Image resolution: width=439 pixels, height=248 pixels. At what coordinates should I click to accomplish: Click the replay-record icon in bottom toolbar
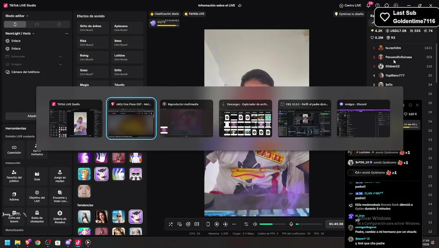[x=226, y=224]
